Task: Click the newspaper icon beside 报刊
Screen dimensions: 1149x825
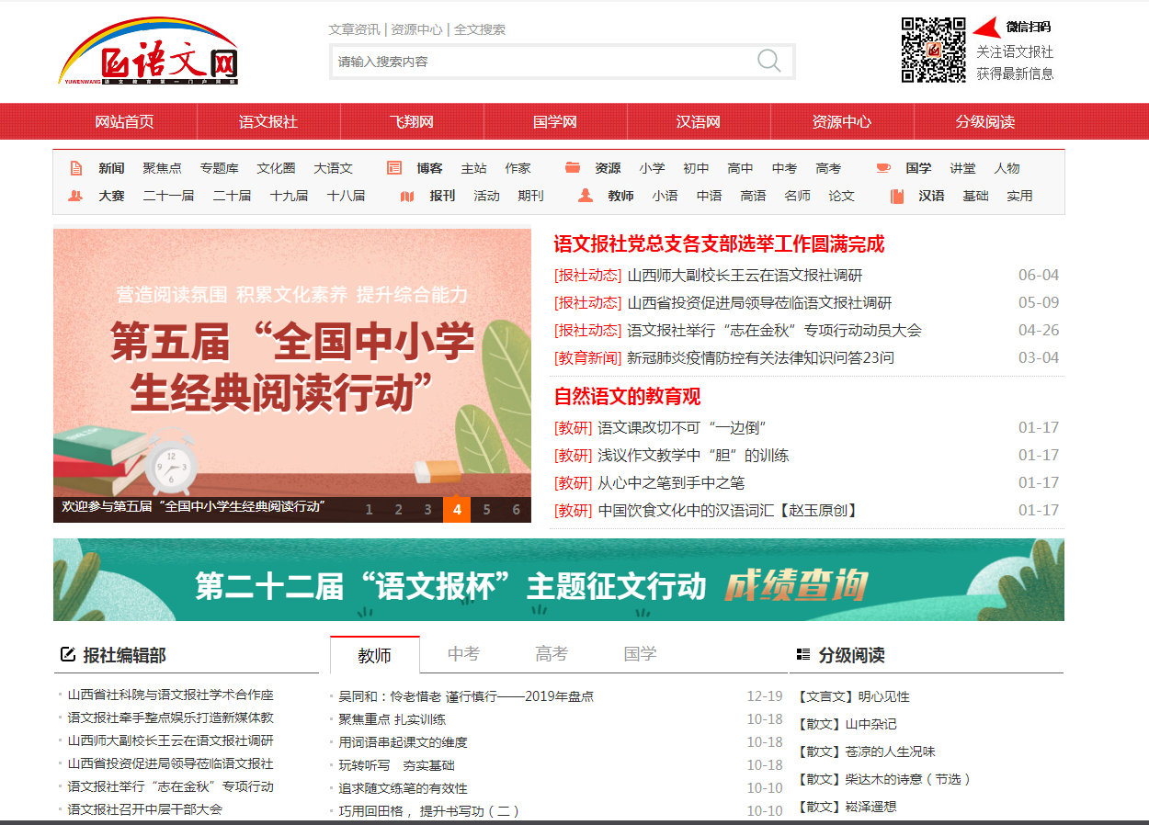Action: 408,196
